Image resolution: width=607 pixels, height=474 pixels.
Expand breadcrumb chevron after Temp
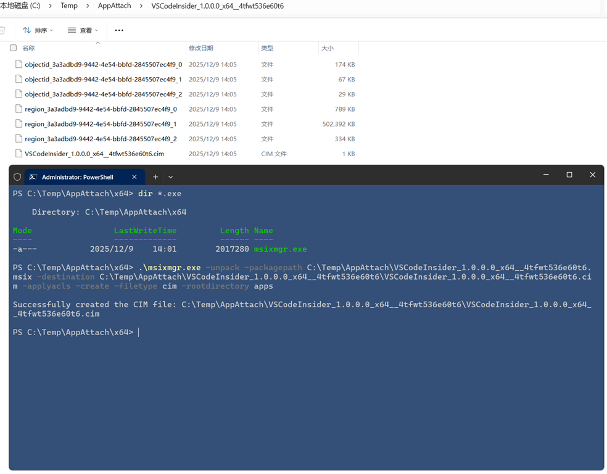pyautogui.click(x=88, y=6)
